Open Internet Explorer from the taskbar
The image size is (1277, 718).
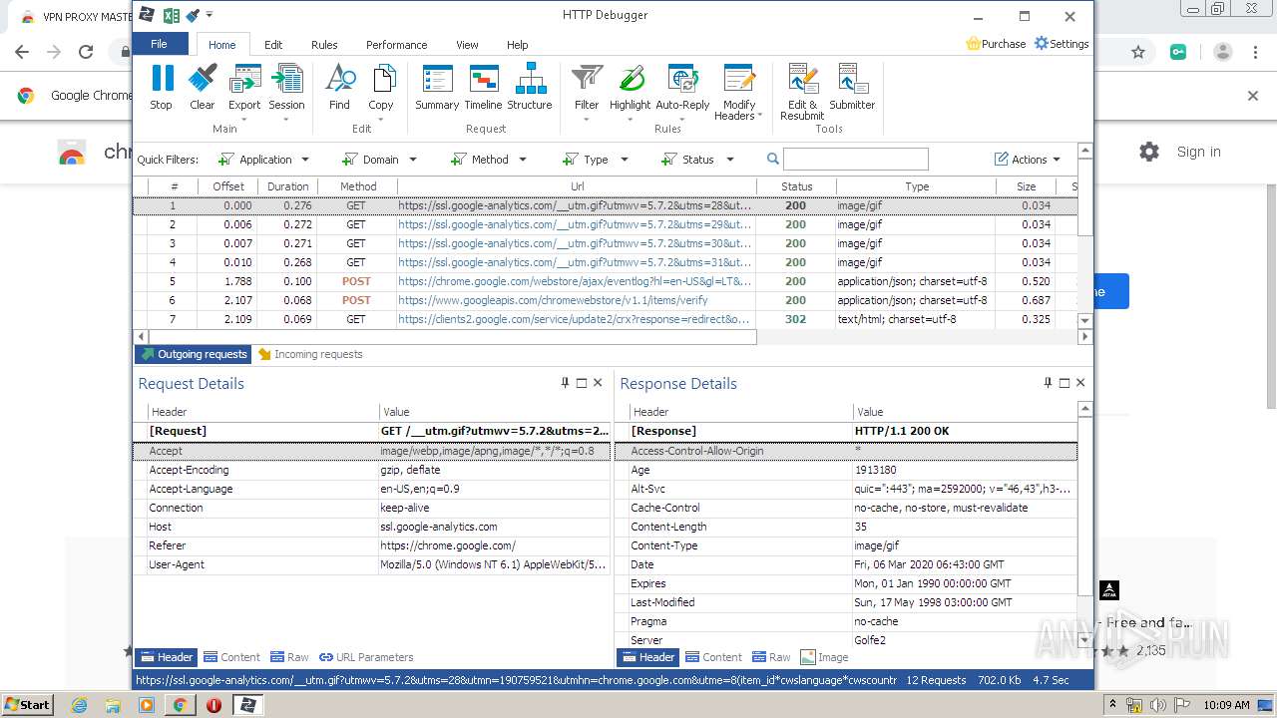79,705
